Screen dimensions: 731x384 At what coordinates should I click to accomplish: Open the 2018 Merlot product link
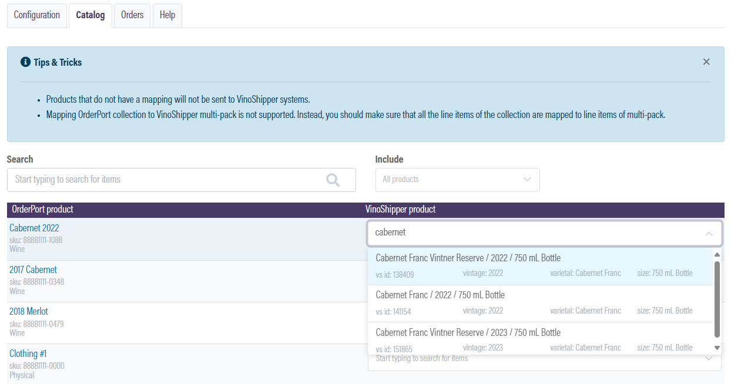pyautogui.click(x=29, y=311)
